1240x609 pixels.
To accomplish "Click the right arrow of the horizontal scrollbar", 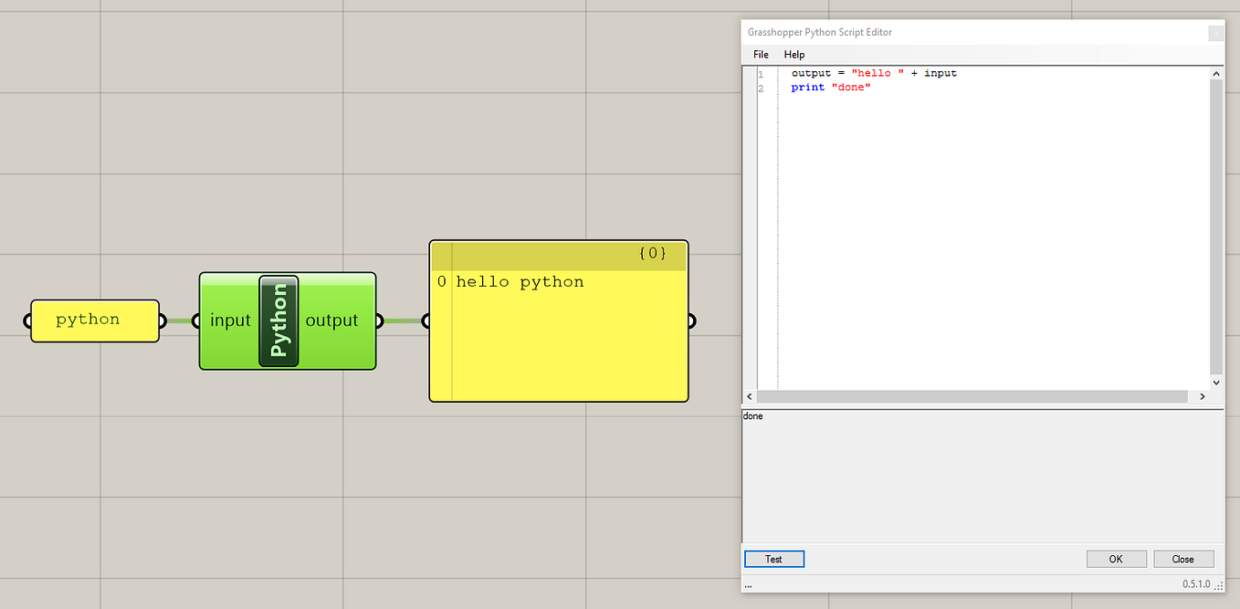I will [1203, 396].
